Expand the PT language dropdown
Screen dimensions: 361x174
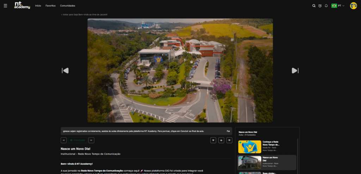click(341, 6)
